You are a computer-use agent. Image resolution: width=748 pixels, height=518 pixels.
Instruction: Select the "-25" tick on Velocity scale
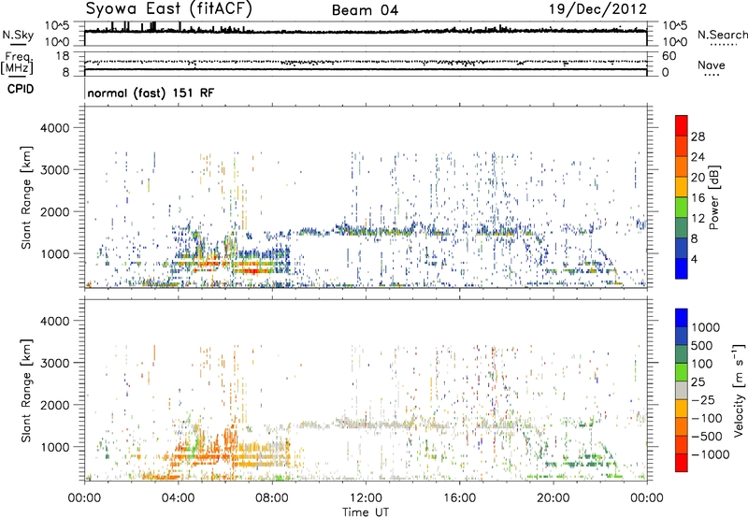pos(702,399)
